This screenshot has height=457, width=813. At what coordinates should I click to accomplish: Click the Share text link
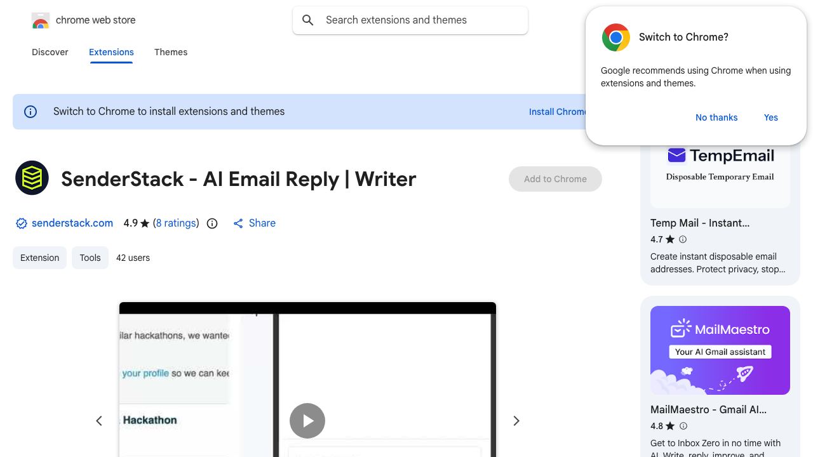tap(262, 223)
